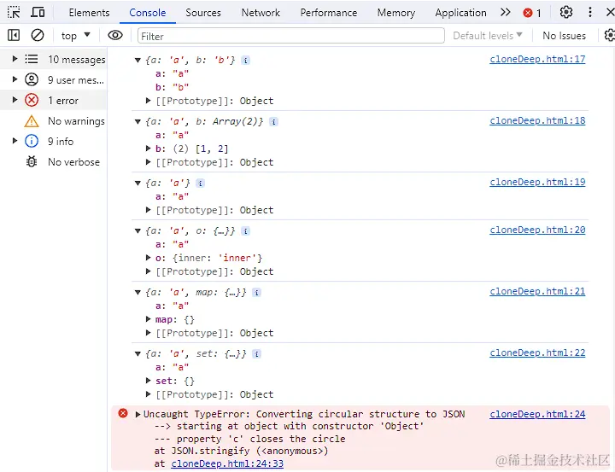Open the top context dropdown

point(76,36)
